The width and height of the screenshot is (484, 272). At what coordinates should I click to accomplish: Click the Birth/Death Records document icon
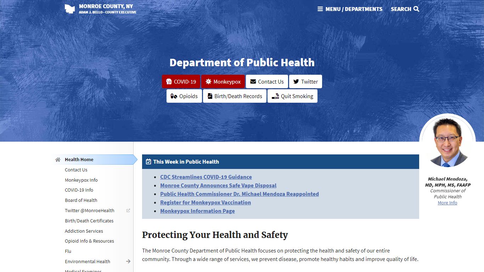click(210, 96)
